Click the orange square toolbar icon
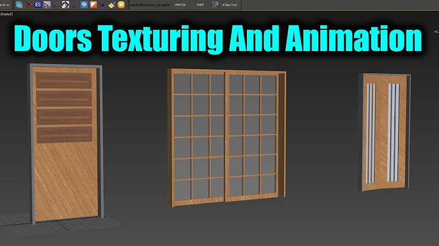Image resolution: width=439 pixels, height=246 pixels. click(93, 4)
